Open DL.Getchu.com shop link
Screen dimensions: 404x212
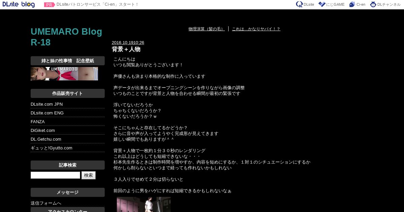pos(46,139)
